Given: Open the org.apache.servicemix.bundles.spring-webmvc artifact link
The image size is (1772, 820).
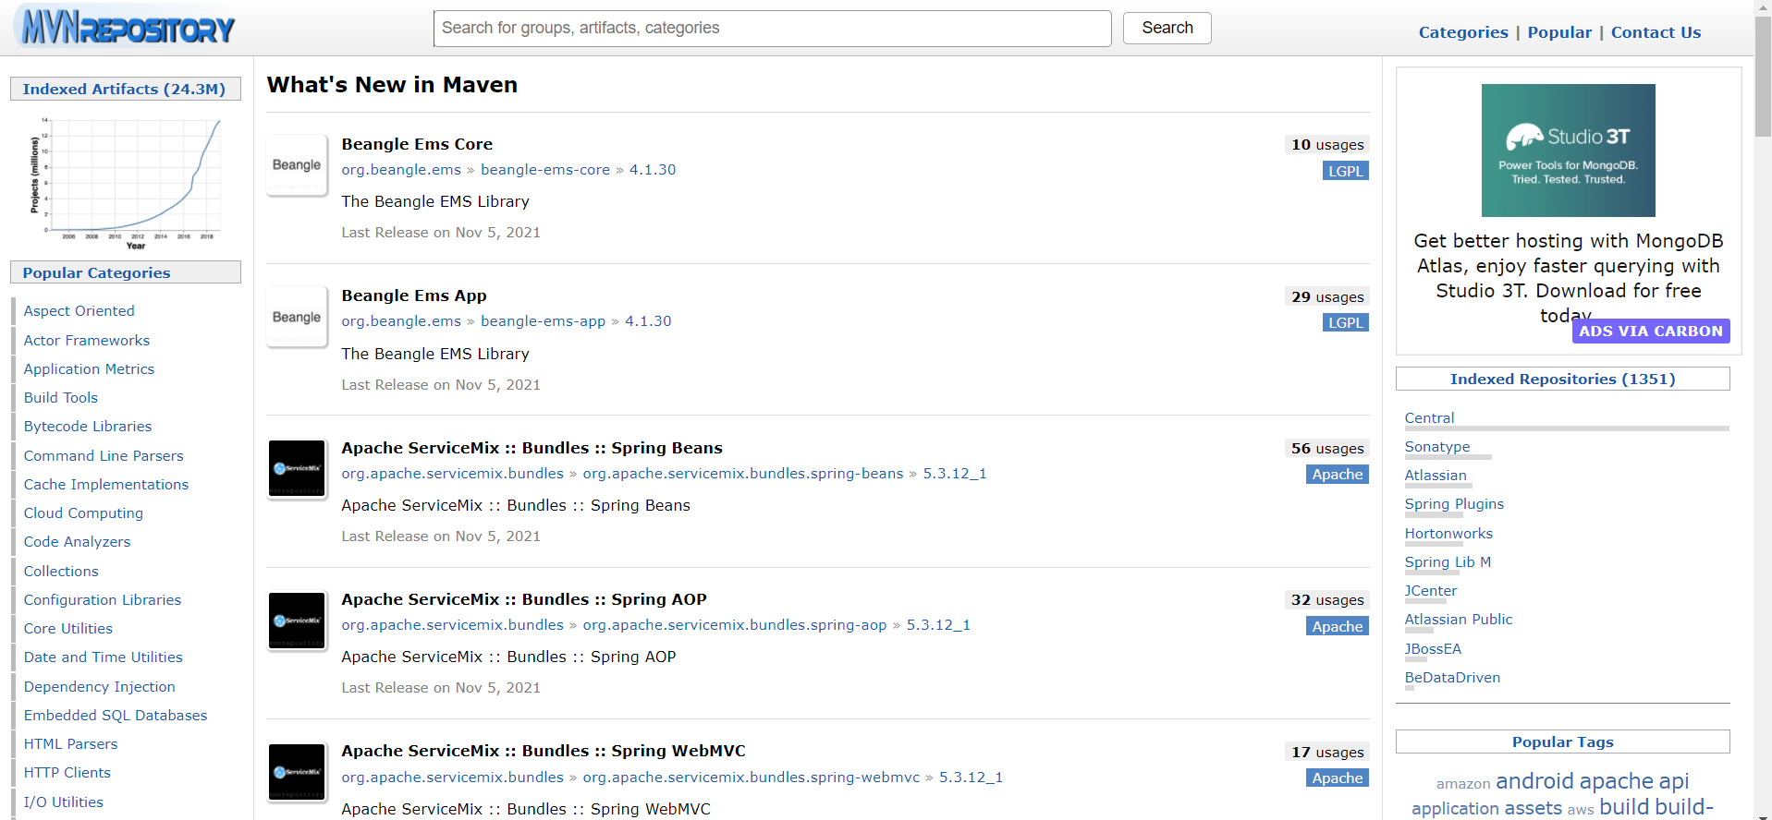Looking at the screenshot, I should tap(752, 778).
